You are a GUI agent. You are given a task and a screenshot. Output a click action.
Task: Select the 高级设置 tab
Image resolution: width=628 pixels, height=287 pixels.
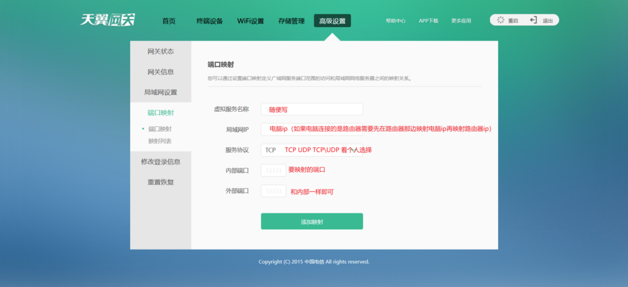pyautogui.click(x=332, y=21)
